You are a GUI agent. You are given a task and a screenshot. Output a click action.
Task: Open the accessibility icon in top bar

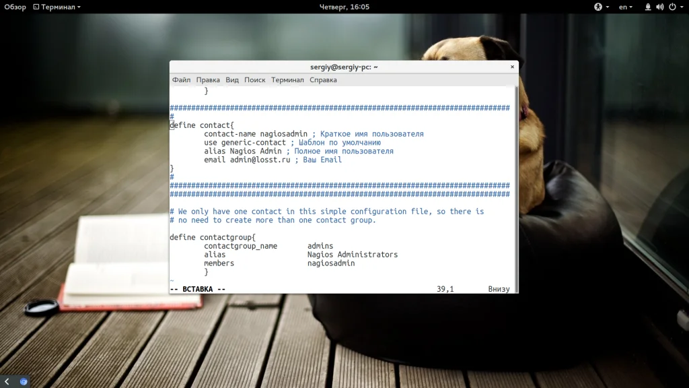[598, 7]
